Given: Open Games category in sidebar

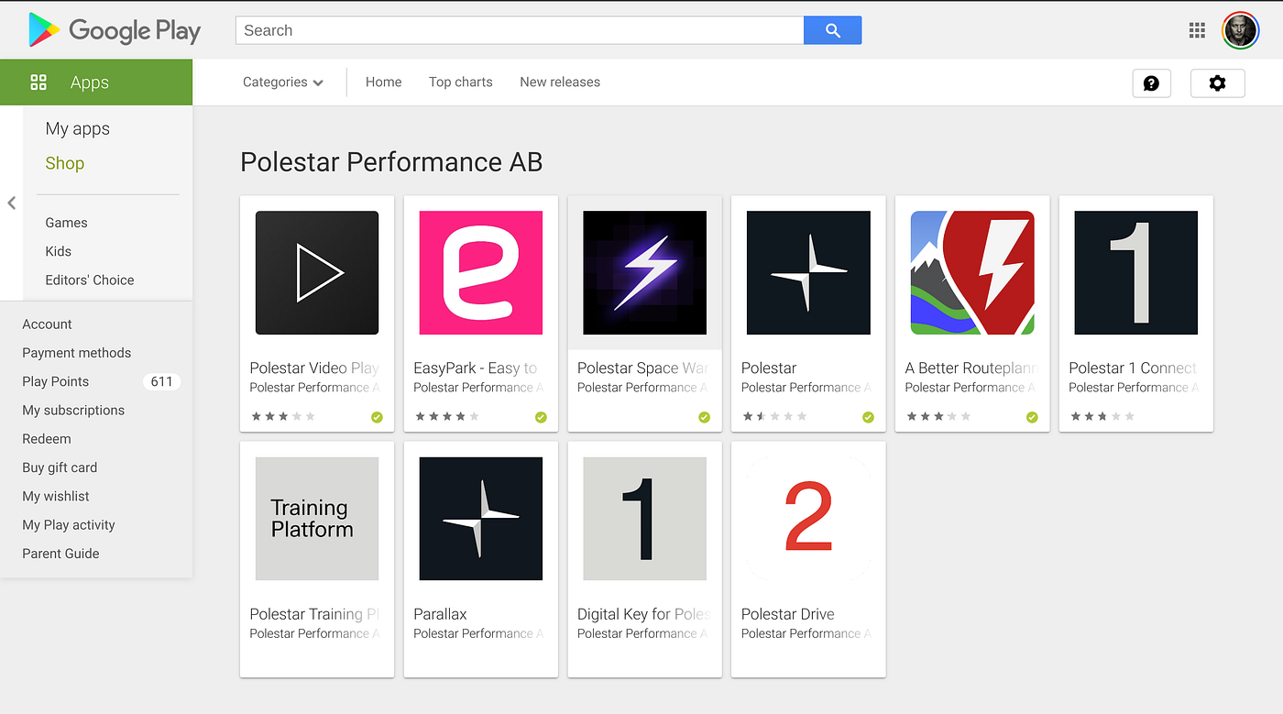Looking at the screenshot, I should (66, 223).
